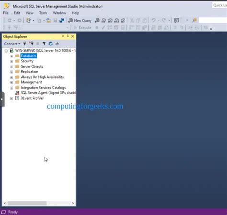Click the Save disk icon
227x215 pixels.
[55, 20]
